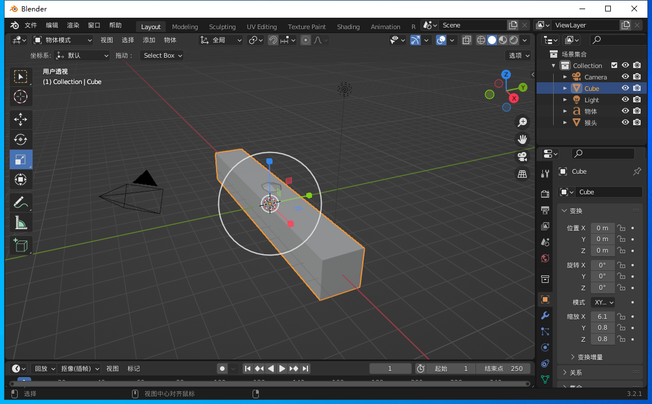652x404 pixels.
Task: Uncheck the Collection checkbox in outliner
Action: click(614, 65)
